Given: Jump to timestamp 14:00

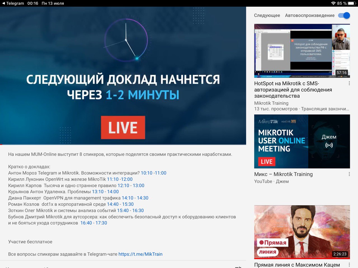Looking at the screenshot, I should click(x=113, y=192).
